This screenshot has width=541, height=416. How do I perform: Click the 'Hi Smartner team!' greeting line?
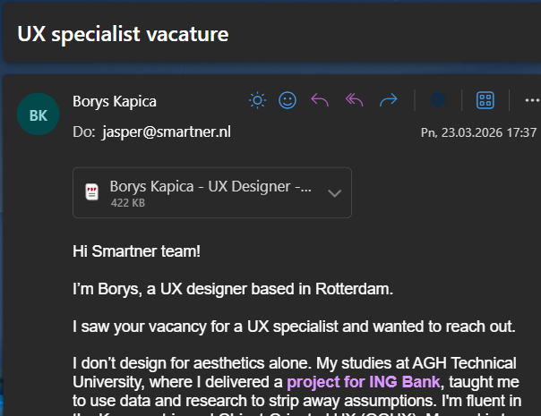coord(137,250)
